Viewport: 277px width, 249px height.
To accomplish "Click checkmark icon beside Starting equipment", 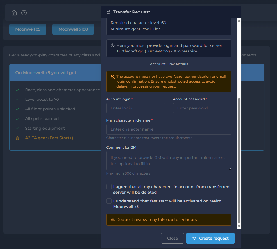I will [17, 129].
